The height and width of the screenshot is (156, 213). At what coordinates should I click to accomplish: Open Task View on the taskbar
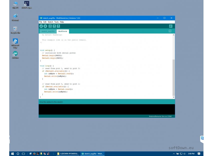click(23, 154)
